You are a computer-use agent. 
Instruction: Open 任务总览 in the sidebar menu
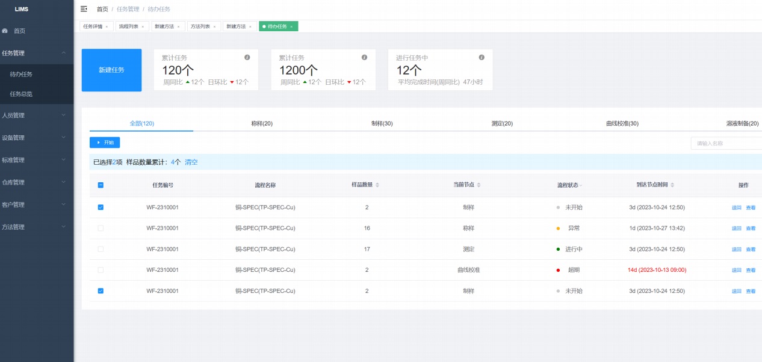point(22,94)
